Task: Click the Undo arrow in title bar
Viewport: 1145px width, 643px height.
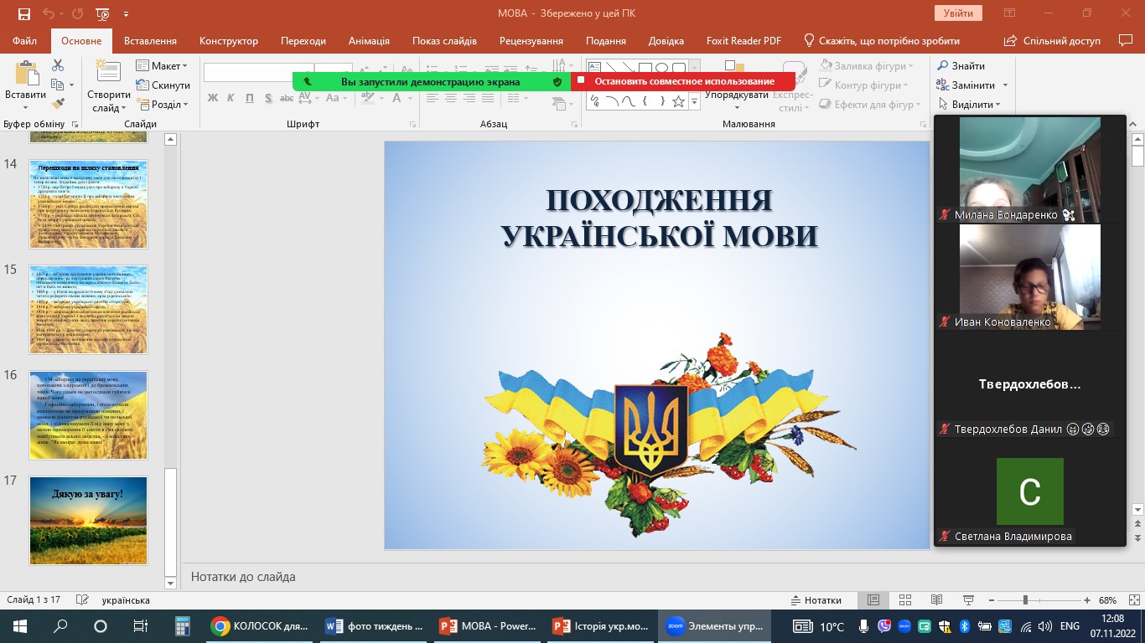Action: click(49, 14)
